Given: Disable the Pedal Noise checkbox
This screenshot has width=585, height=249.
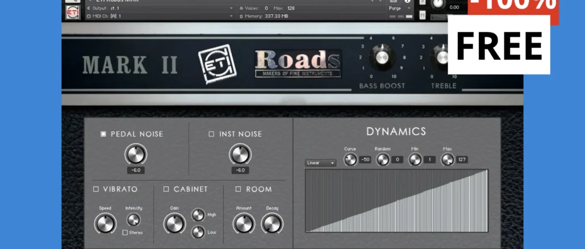Looking at the screenshot, I should click(103, 134).
